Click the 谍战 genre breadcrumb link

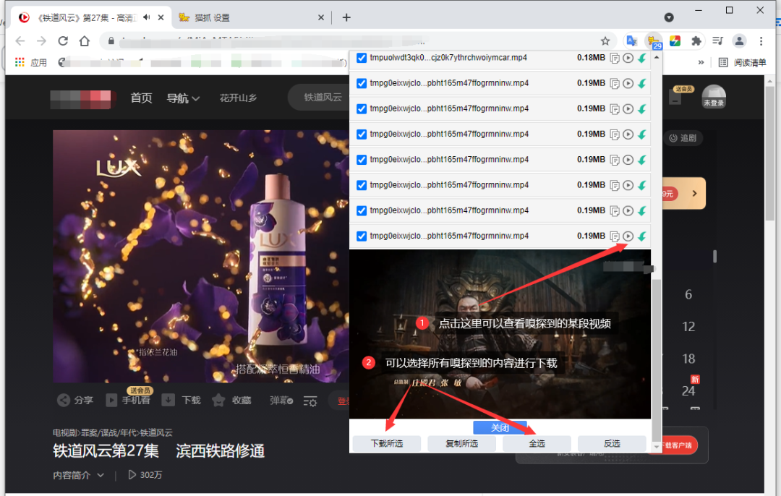pyautogui.click(x=108, y=432)
